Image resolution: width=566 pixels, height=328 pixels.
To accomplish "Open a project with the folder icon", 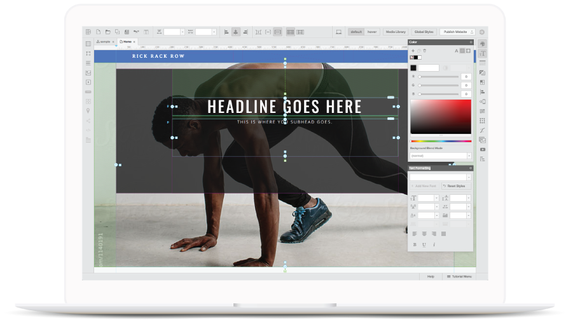I will pos(107,32).
